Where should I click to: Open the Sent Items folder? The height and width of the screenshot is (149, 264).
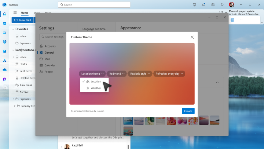click(24, 71)
